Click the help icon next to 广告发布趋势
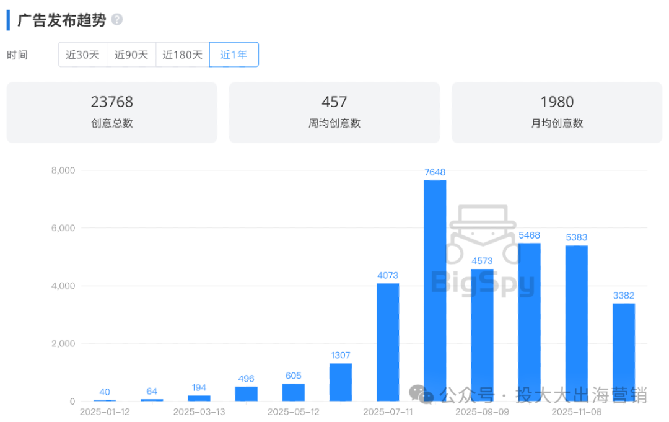Screen dimensions: 669x422 [x=117, y=19]
